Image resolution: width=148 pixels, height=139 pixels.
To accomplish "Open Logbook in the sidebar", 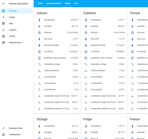I will tap(17, 30).
